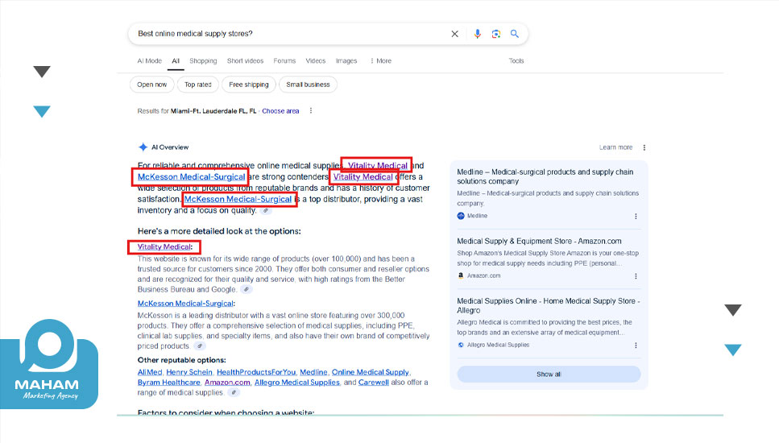Open the three-dot menu on the Allegro card
Image resolution: width=779 pixels, height=443 pixels.
(636, 346)
